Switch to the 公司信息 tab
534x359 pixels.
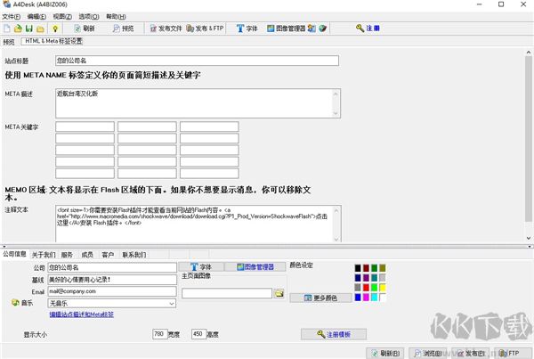point(14,254)
